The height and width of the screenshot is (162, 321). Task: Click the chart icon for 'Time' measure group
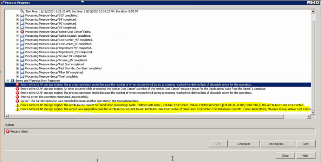click(x=22, y=77)
